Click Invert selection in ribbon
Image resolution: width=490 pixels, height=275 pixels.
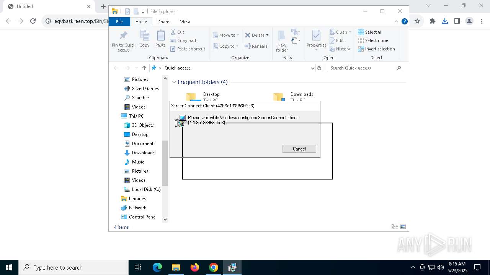376,49
